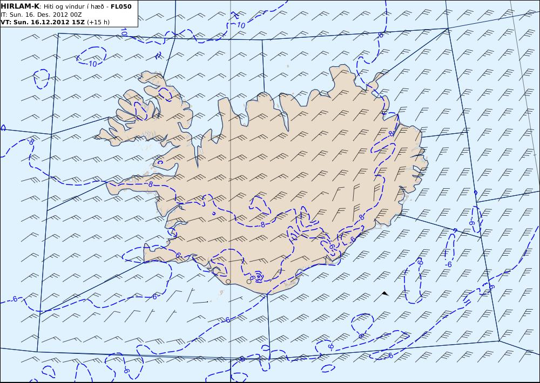Image resolution: width=540 pixels, height=383 pixels.
Task: Click the 'FL050' flight level label
Action: coord(121,6)
